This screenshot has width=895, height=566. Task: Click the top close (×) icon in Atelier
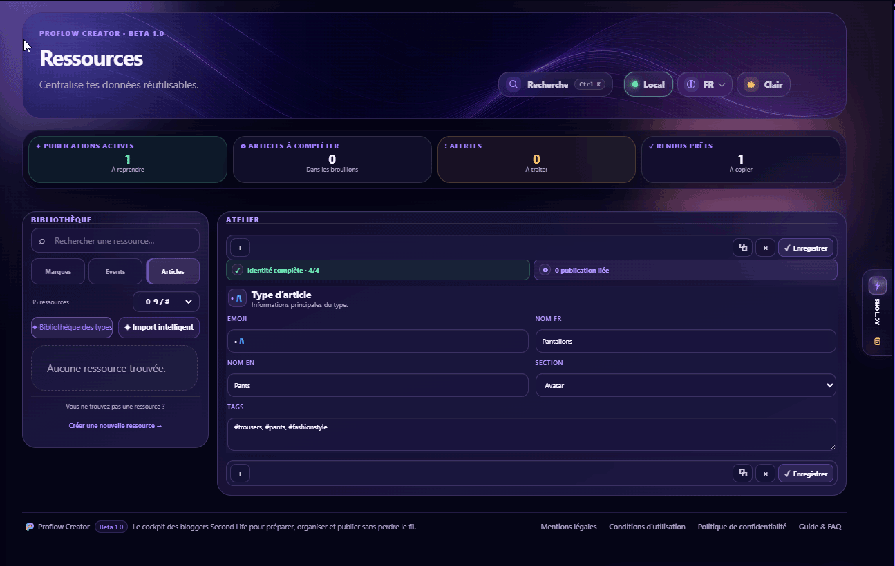pos(765,247)
